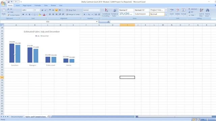Viewport: 216px width, 121px height.
Task: Click the Delete cells icon
Action: pos(178,10)
